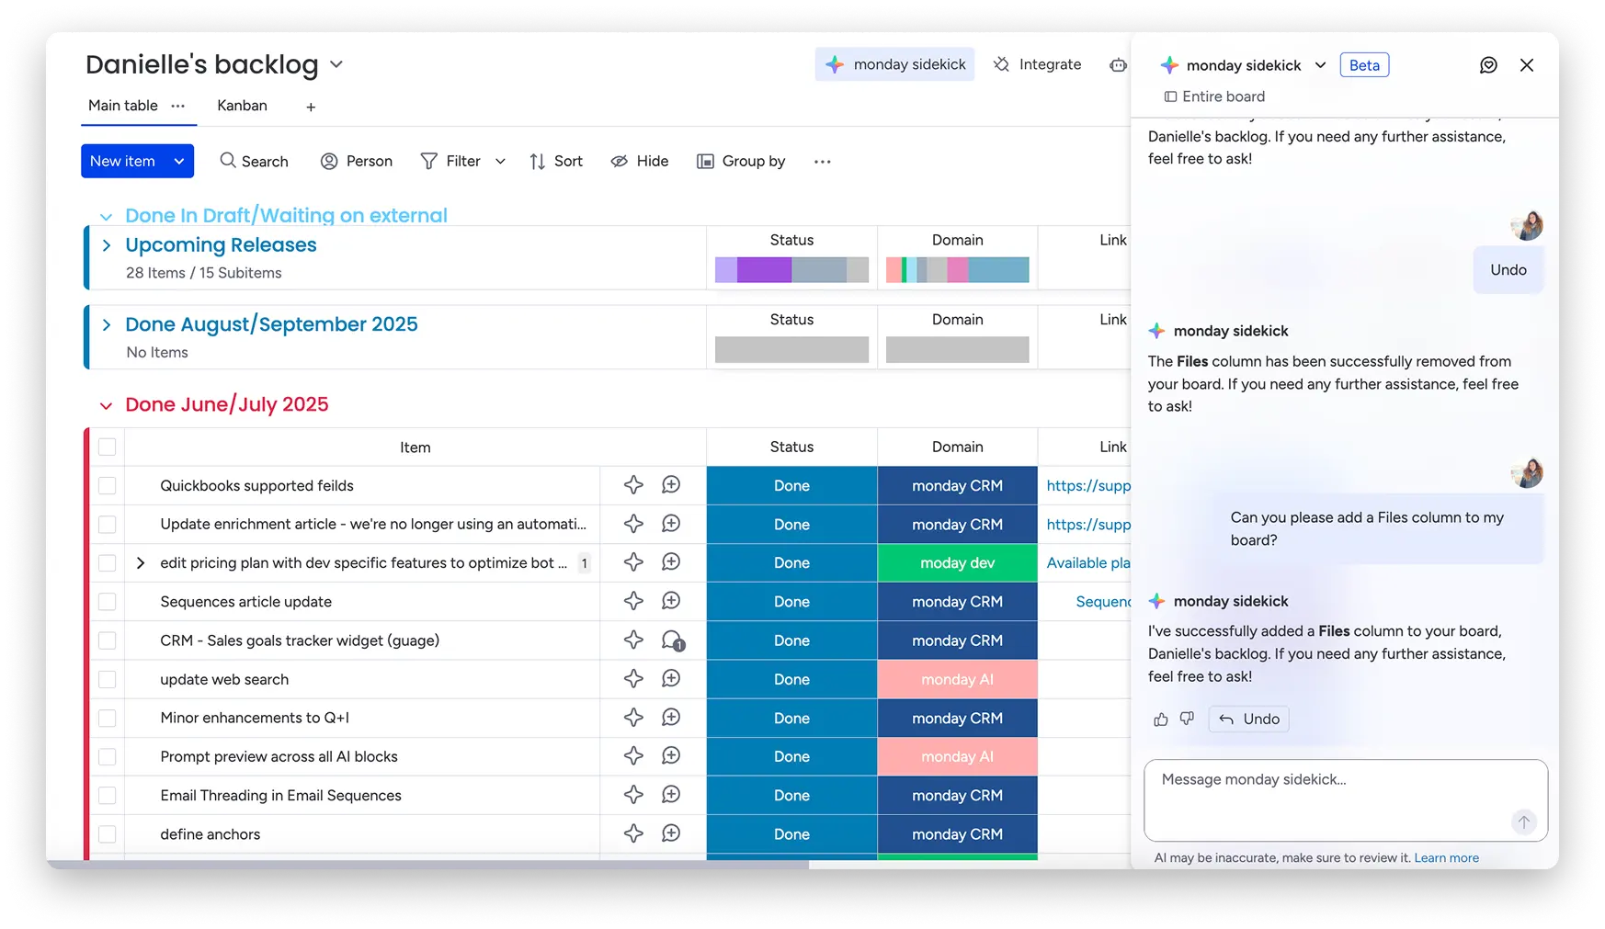Check the Sequences article update row
Viewport: 1605px width, 929px height.
108,601
